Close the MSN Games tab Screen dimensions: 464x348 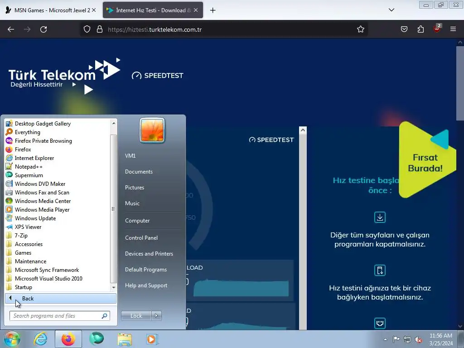pos(94,10)
